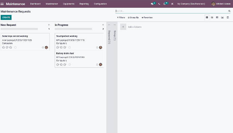This screenshot has width=233, height=133.
Task: Switch to Pivot view
Action: [x=217, y=18]
